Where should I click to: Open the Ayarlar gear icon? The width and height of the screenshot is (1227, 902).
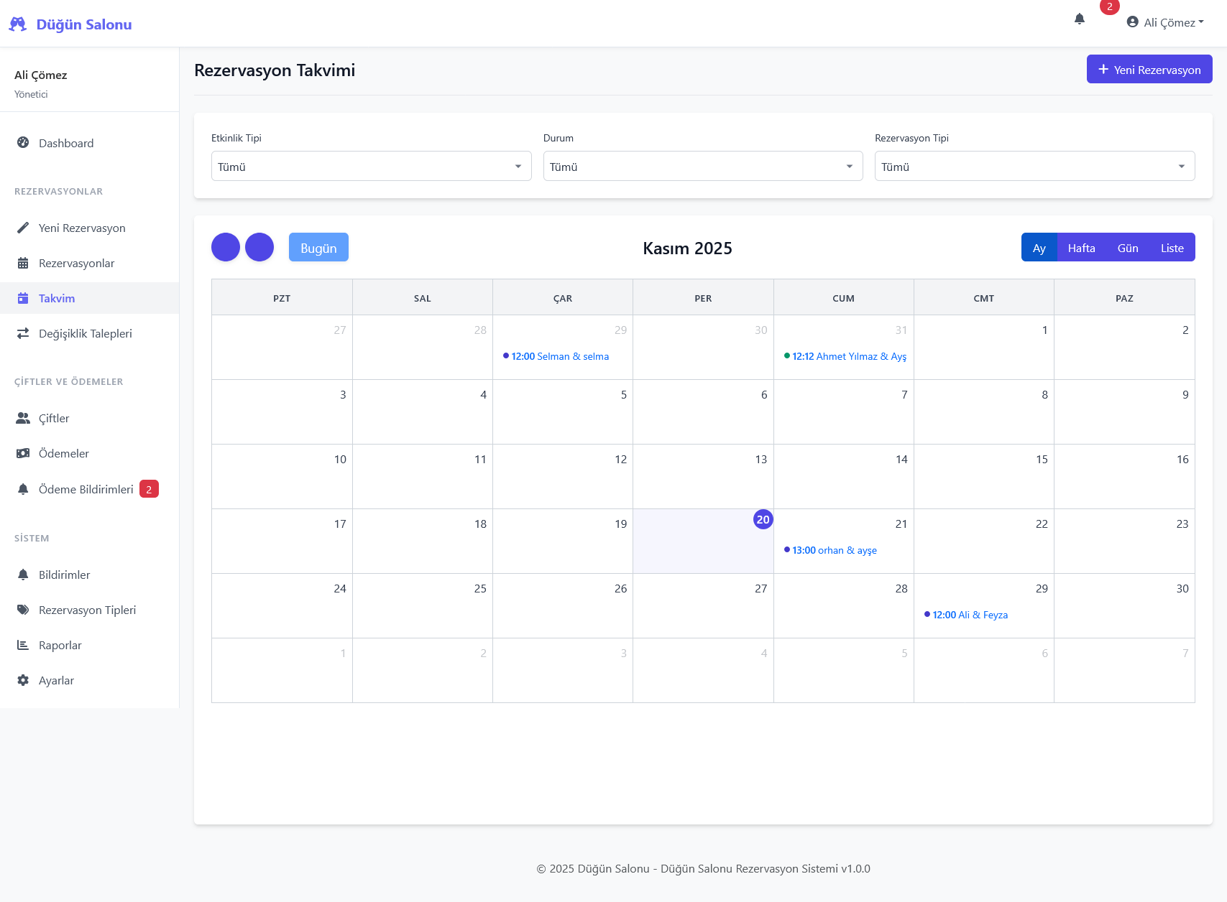pos(23,680)
